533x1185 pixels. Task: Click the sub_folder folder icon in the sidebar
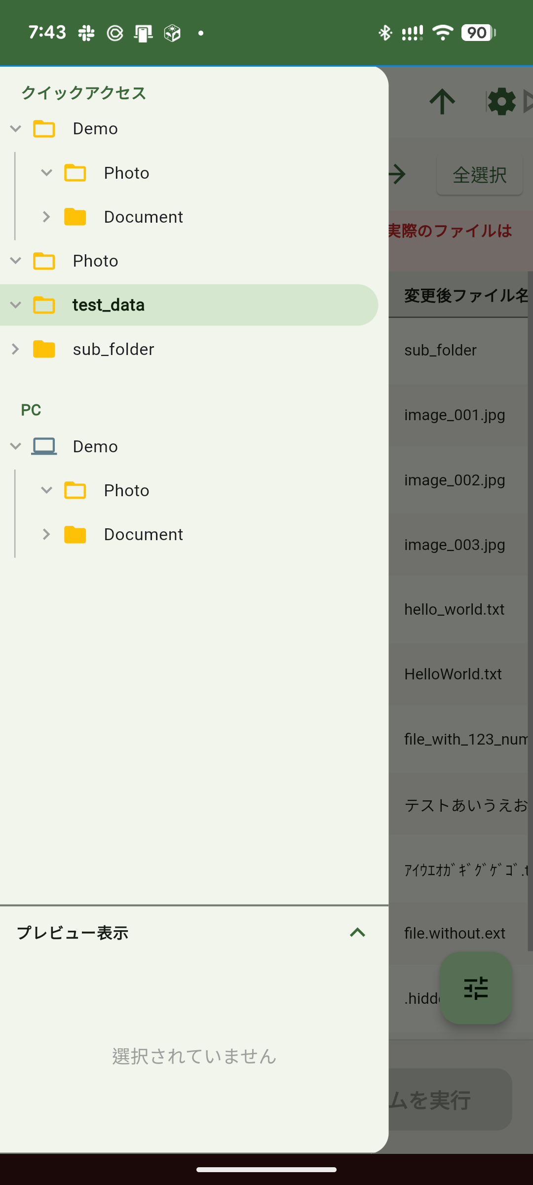coord(44,349)
